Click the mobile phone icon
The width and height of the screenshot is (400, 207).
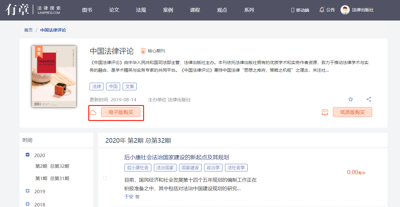(292, 10)
